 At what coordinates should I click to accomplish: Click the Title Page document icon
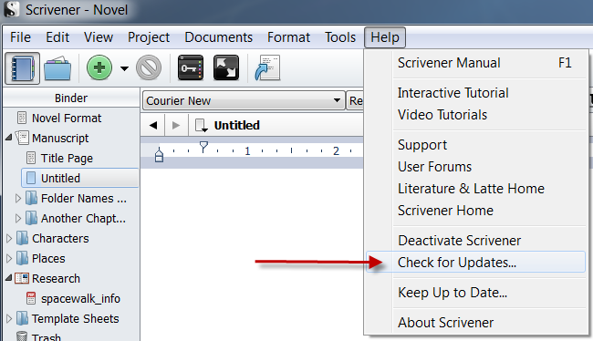pos(31,158)
